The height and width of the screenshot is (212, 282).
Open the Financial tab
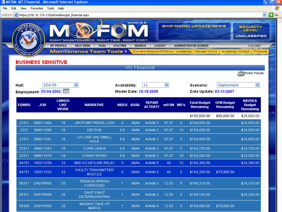pyautogui.click(x=261, y=51)
